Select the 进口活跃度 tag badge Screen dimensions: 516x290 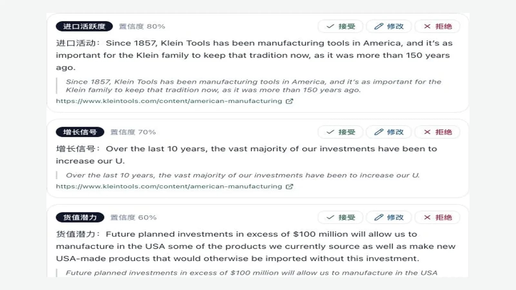click(x=84, y=26)
